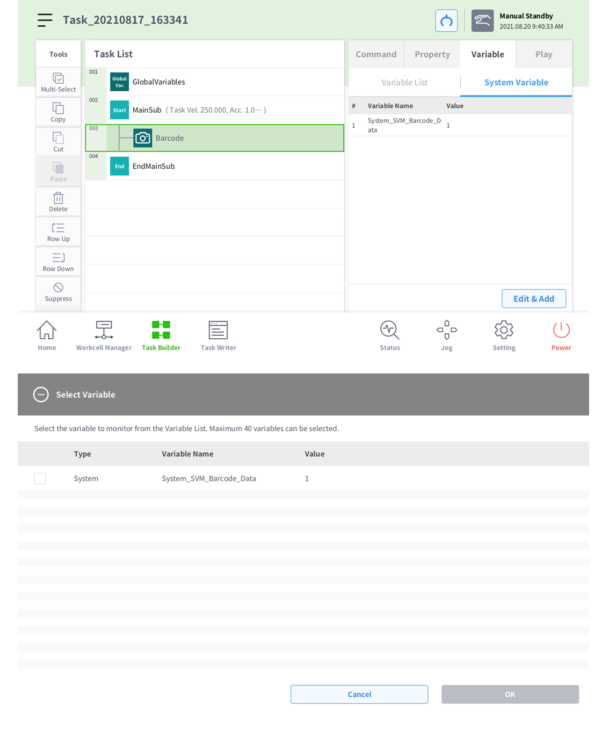Switch to the Play tab

(x=543, y=54)
